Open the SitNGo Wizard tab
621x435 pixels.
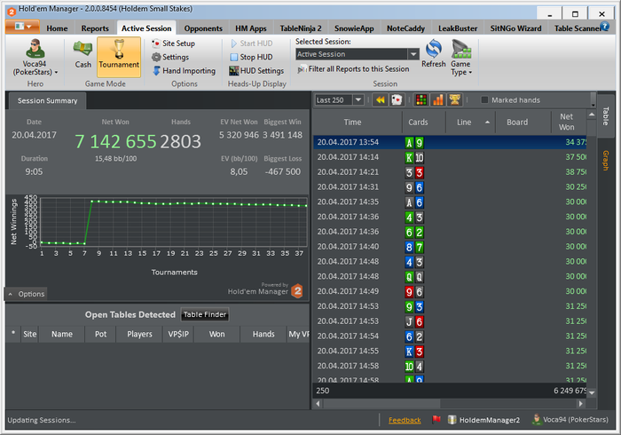pos(515,28)
